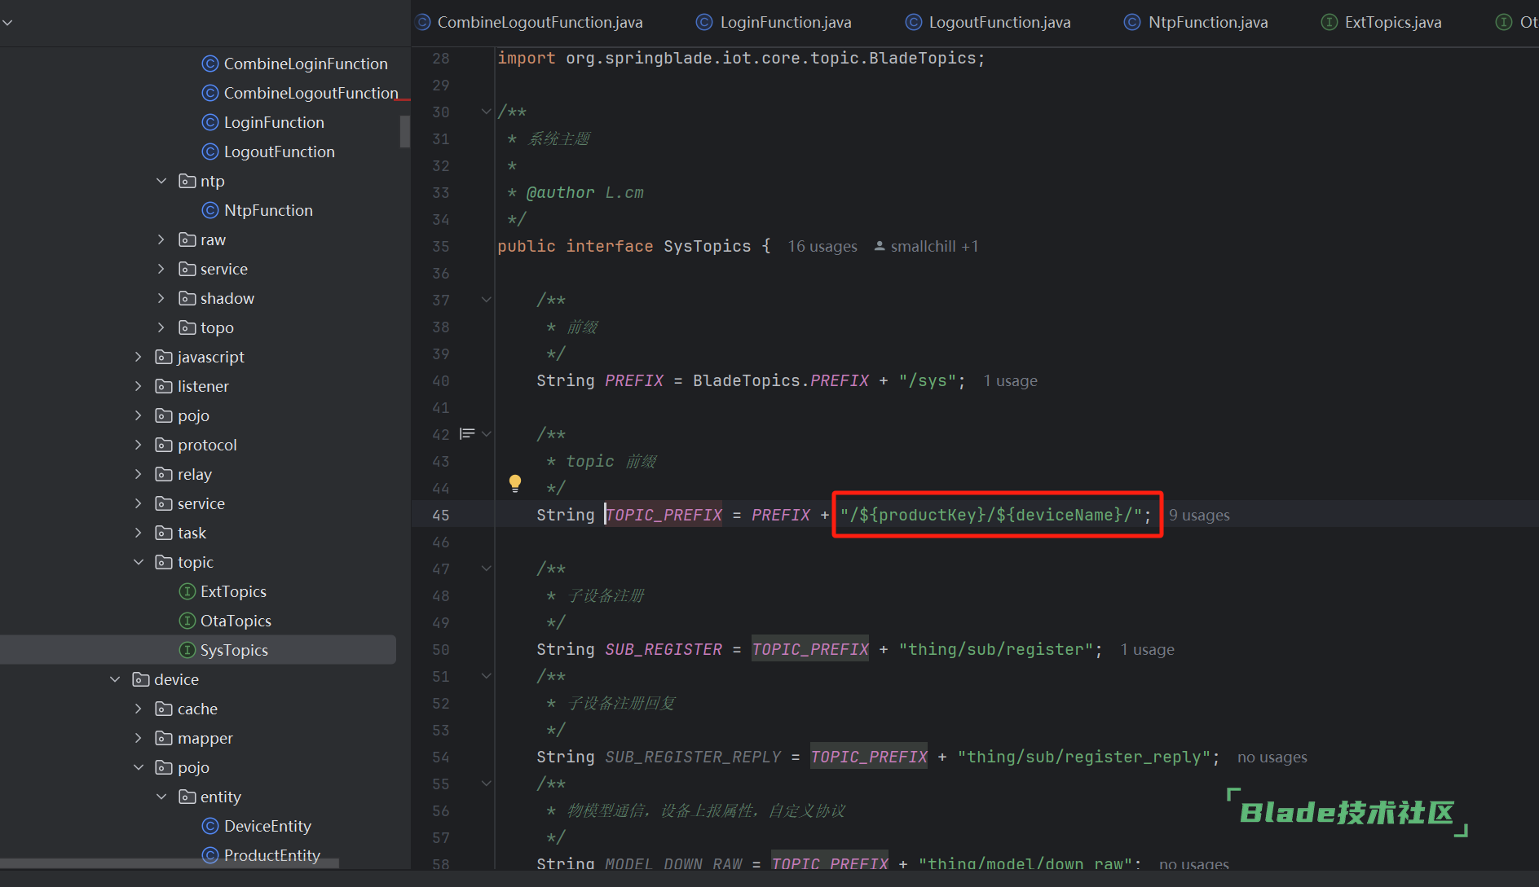The height and width of the screenshot is (887, 1539).
Task: Fold the comment block at line 37
Action: [487, 300]
